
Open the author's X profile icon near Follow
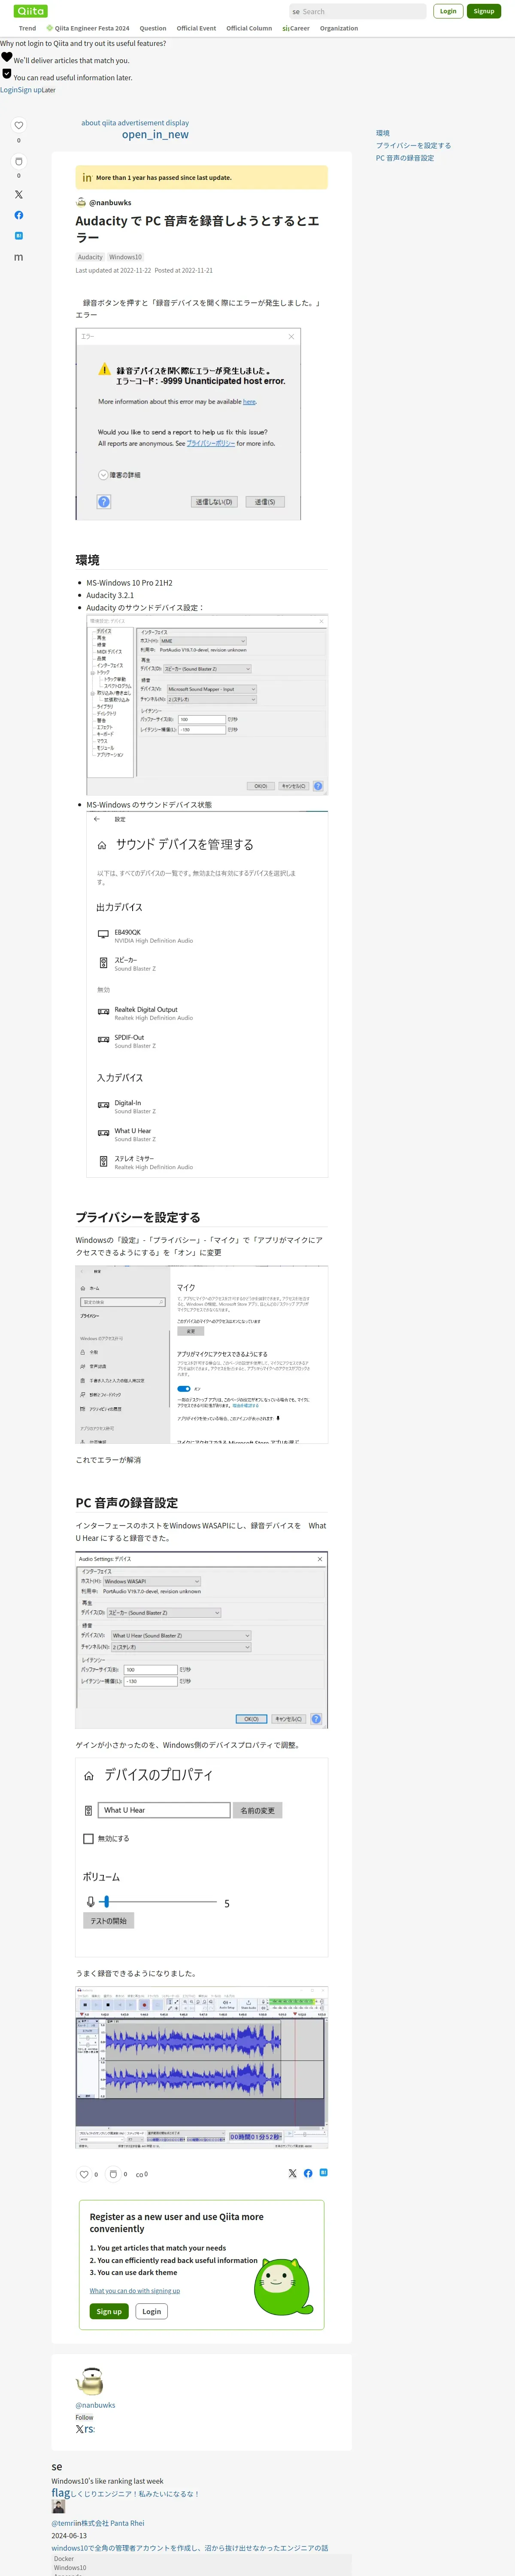[80, 2429]
